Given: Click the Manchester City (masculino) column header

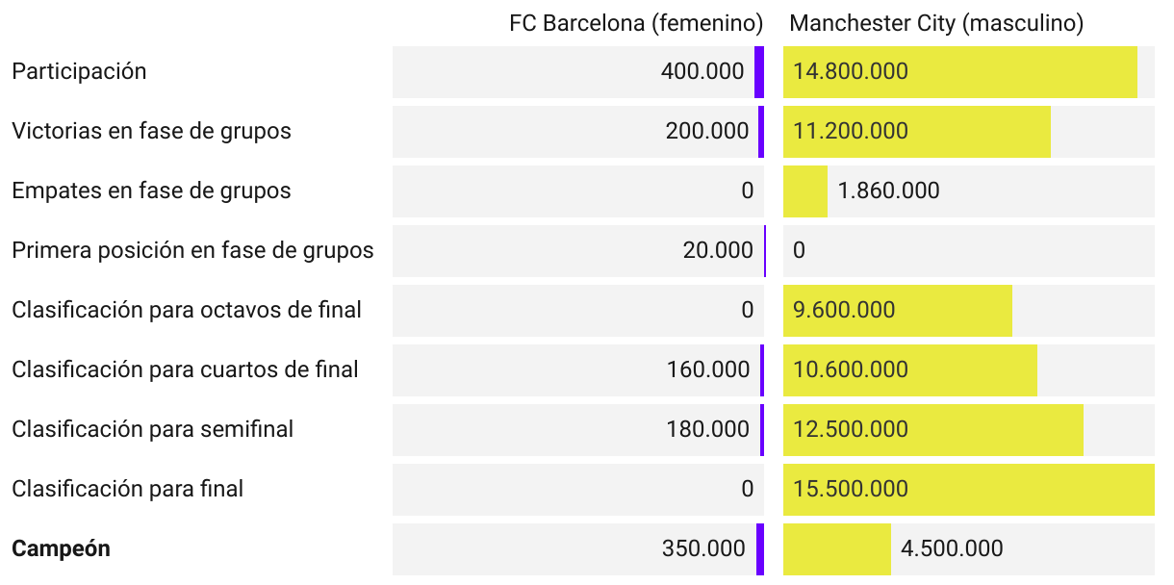Looking at the screenshot, I should (936, 23).
